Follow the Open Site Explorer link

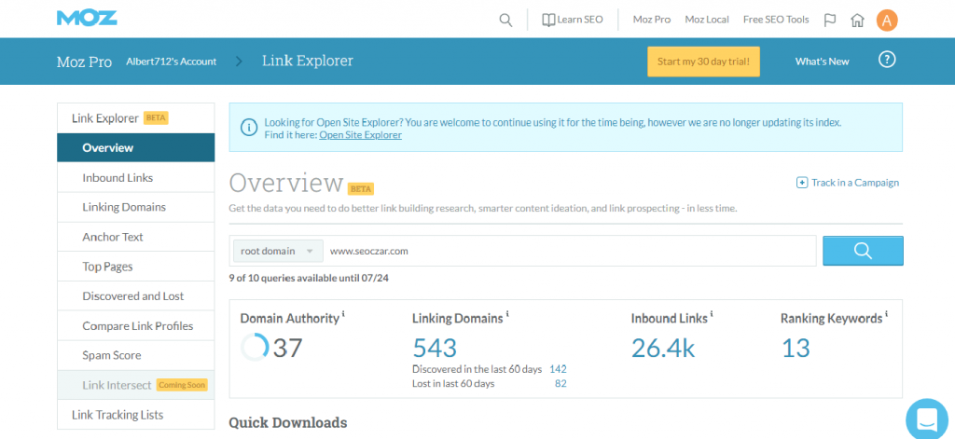(x=361, y=135)
